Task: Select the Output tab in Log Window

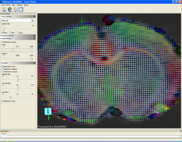Action: [4, 134]
